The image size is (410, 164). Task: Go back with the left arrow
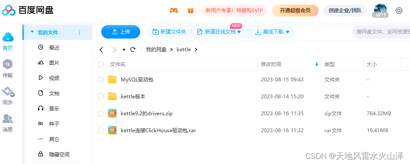click(102, 50)
